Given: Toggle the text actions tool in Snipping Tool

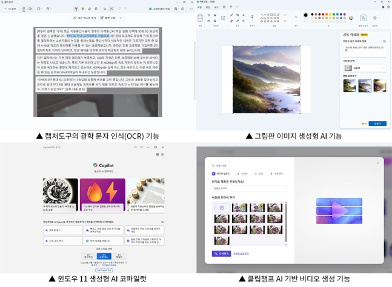Looking at the screenshot, I should pyautogui.click(x=111, y=9).
